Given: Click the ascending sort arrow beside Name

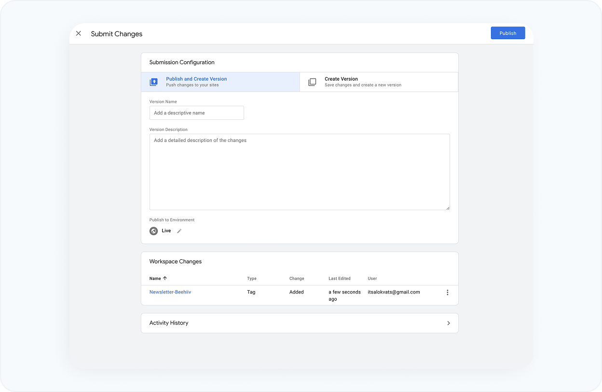Looking at the screenshot, I should click(165, 278).
